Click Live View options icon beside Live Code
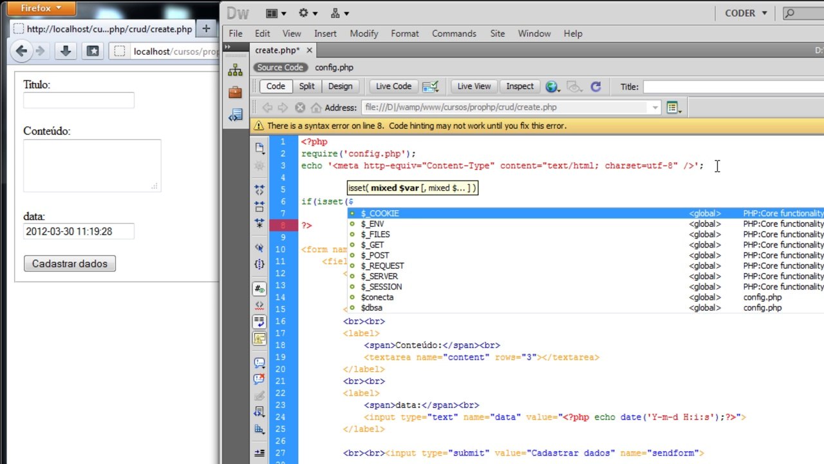The image size is (824, 464). click(431, 86)
